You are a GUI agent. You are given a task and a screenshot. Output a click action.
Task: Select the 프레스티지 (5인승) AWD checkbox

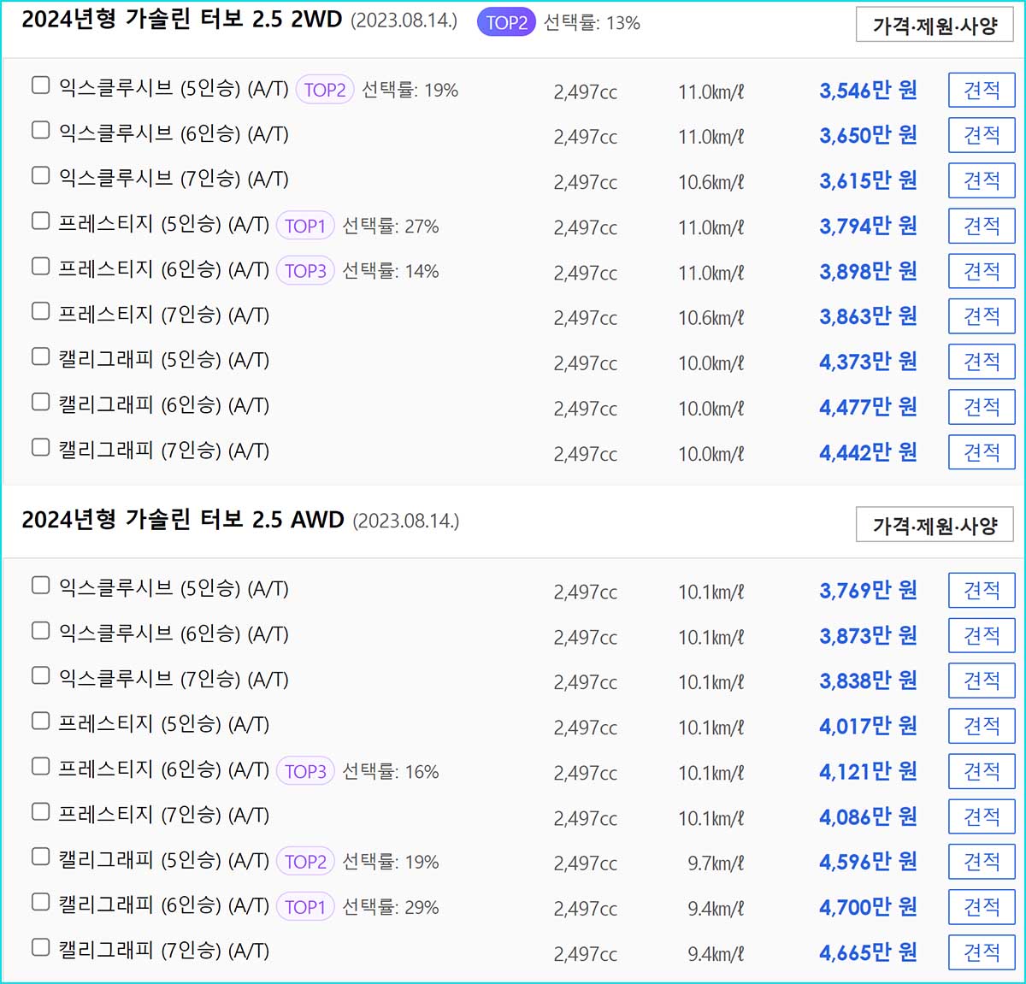[x=40, y=721]
